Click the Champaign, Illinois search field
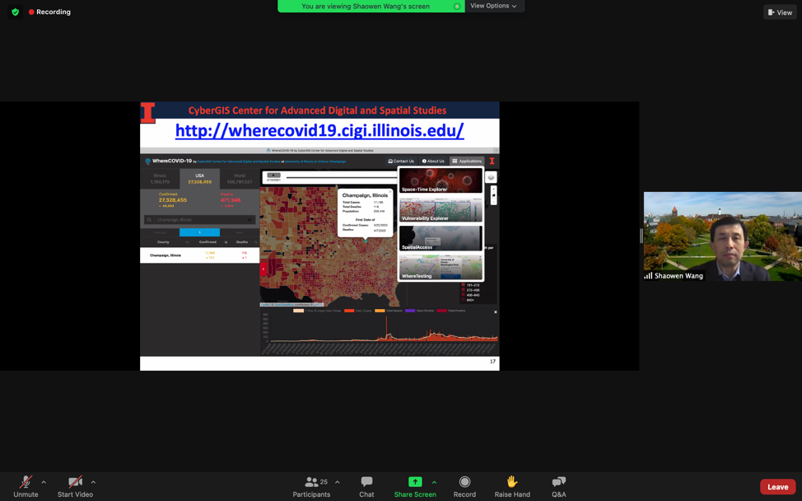The height and width of the screenshot is (501, 802). [200, 219]
